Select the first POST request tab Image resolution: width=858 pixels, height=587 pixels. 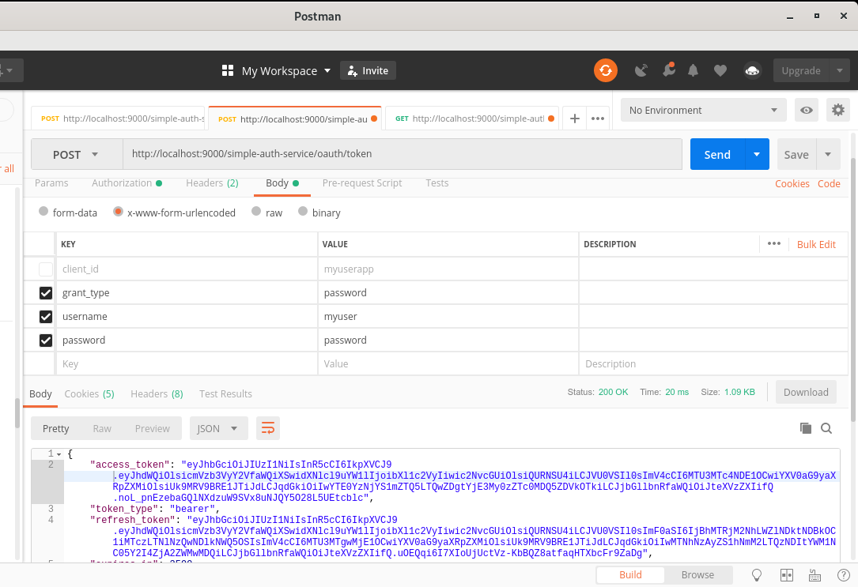pos(118,119)
